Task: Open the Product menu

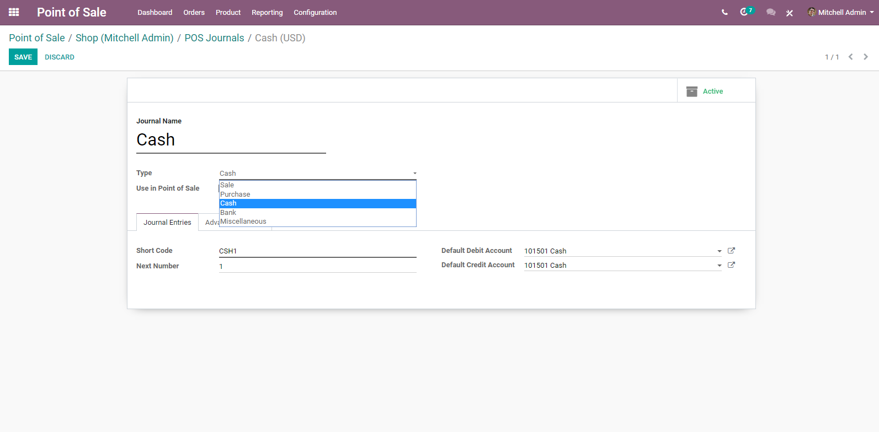Action: click(x=228, y=12)
